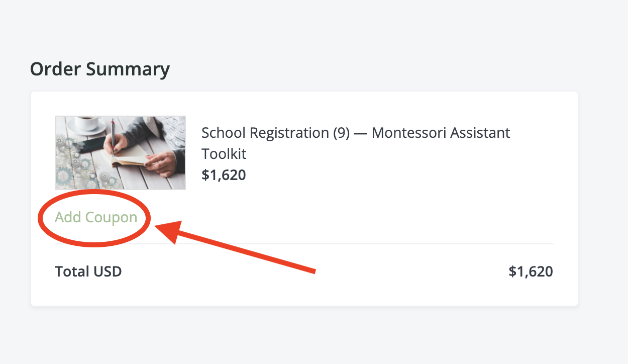Select the $1,620 total amount on right
The image size is (628, 364).
click(531, 271)
